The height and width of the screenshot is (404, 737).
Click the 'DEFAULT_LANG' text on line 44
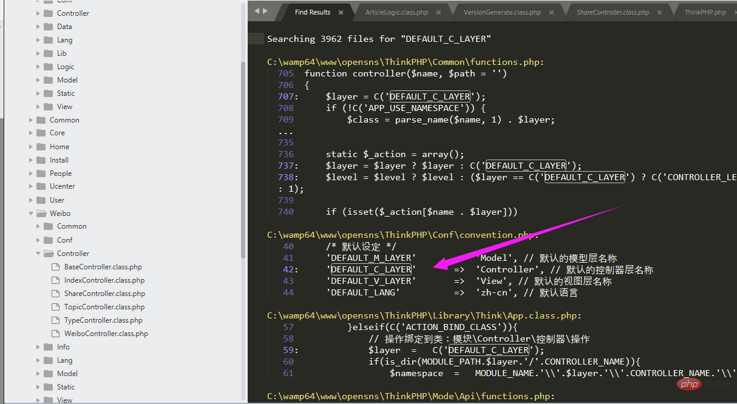pos(363,292)
